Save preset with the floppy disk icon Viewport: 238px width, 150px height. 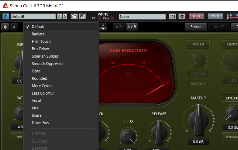point(82,16)
